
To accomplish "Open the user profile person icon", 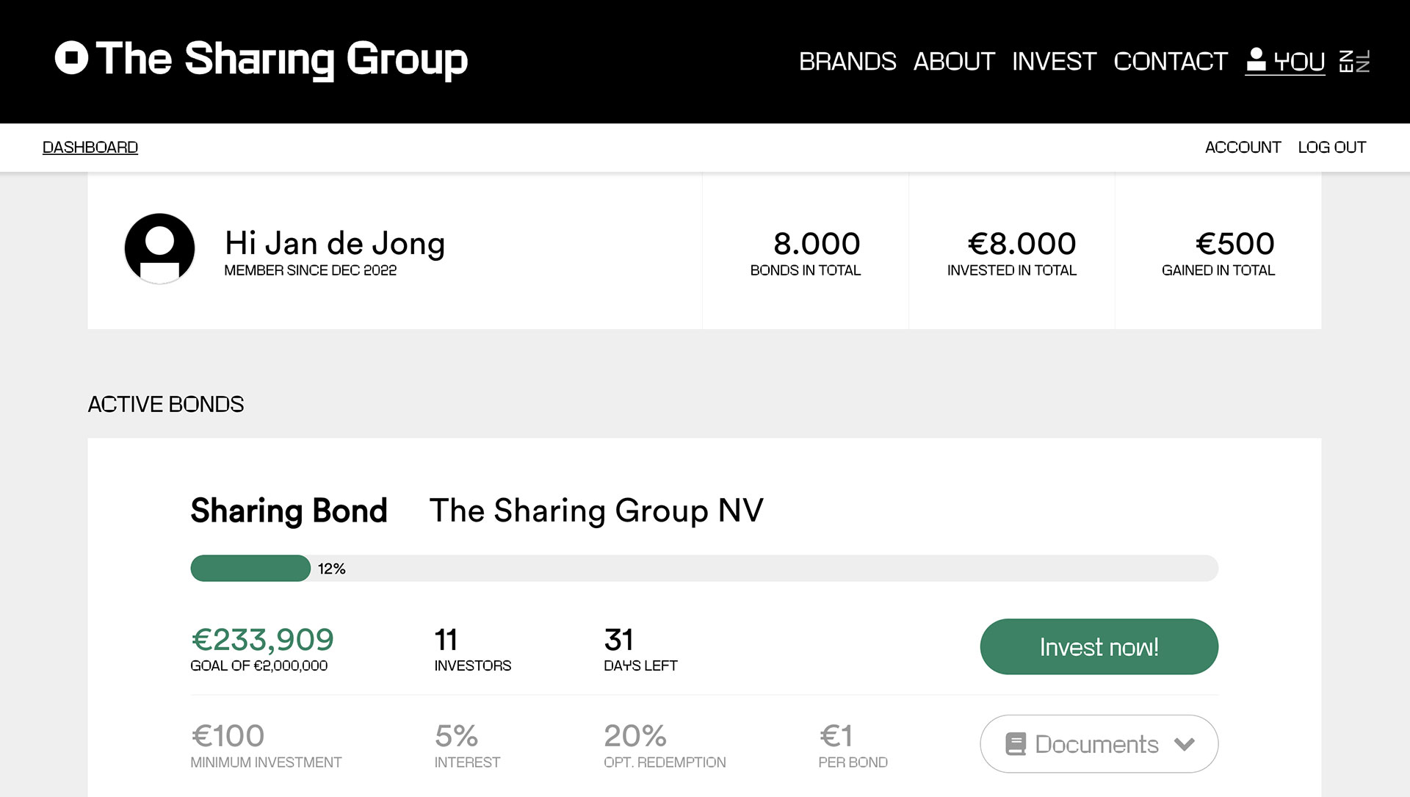I will pos(1257,59).
